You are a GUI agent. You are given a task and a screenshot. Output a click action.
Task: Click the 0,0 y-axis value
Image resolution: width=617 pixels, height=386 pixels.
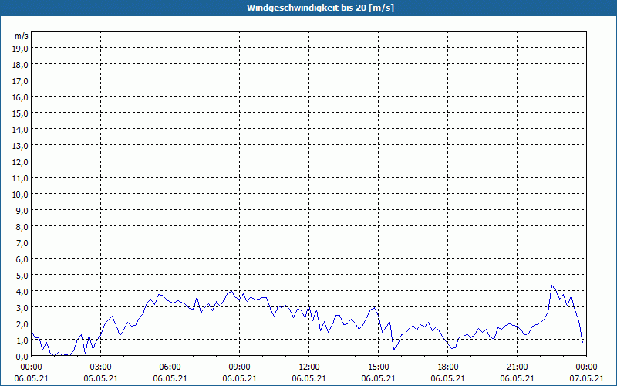pos(22,357)
